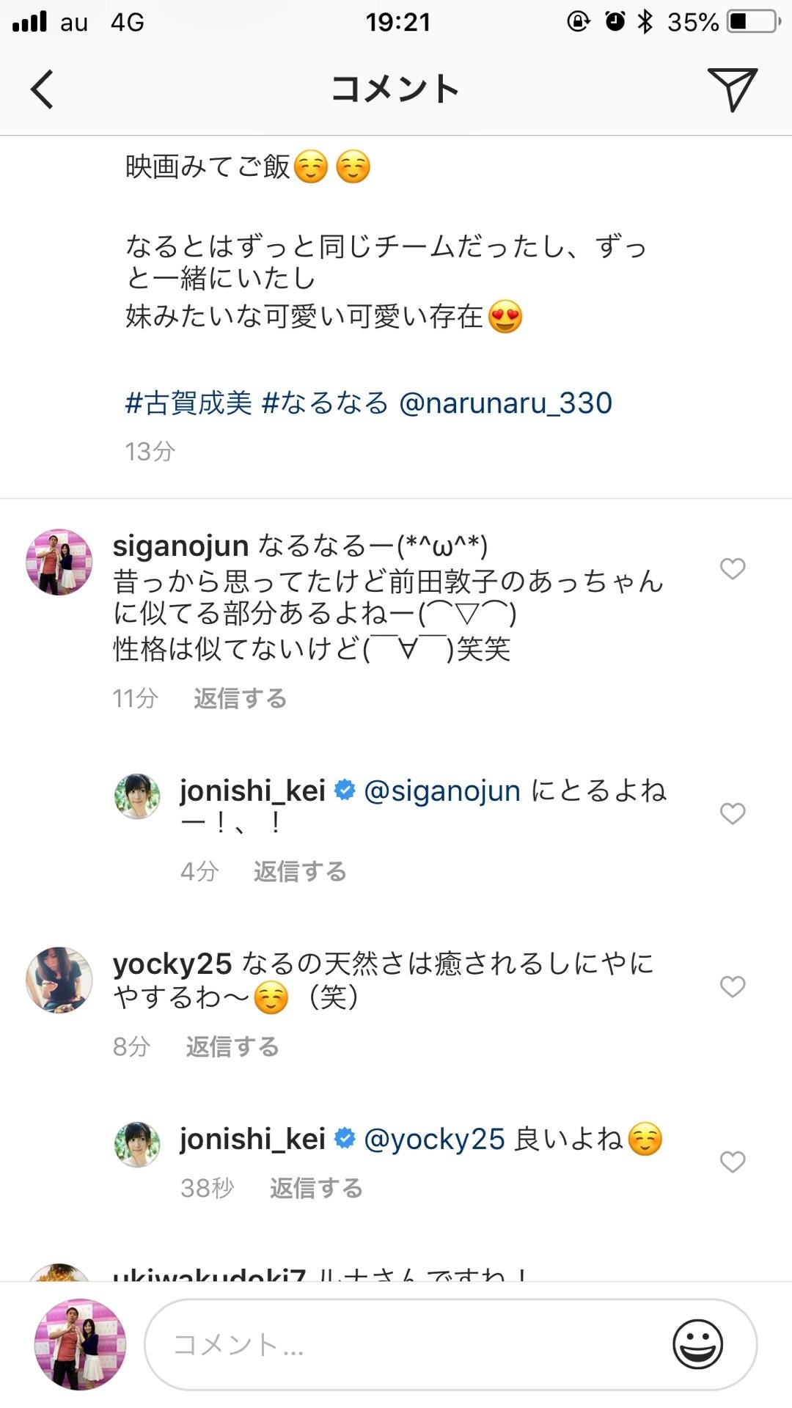Screen dimensions: 792x1408
Task: Open yocky25's profile avatar
Action: point(58,980)
